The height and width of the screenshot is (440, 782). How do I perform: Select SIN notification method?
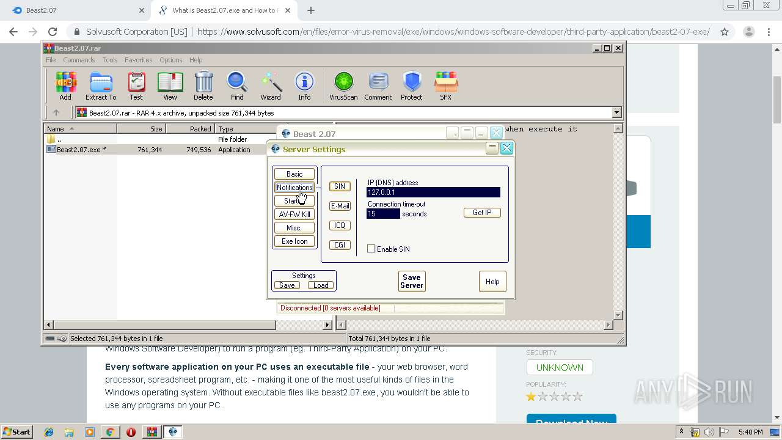pos(340,186)
